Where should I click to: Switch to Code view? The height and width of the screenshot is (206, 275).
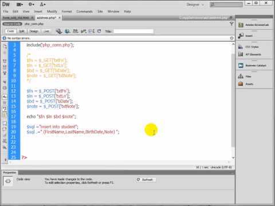click(10, 31)
